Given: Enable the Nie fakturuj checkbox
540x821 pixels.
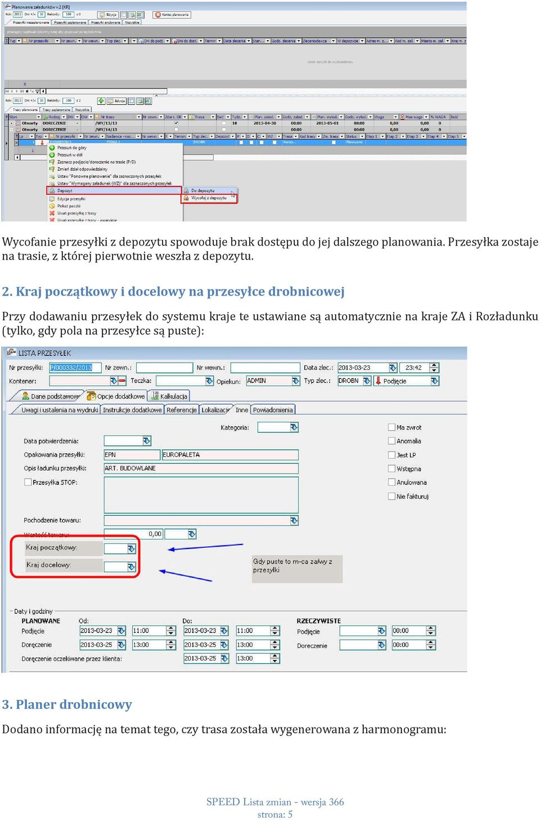Looking at the screenshot, I should click(391, 496).
